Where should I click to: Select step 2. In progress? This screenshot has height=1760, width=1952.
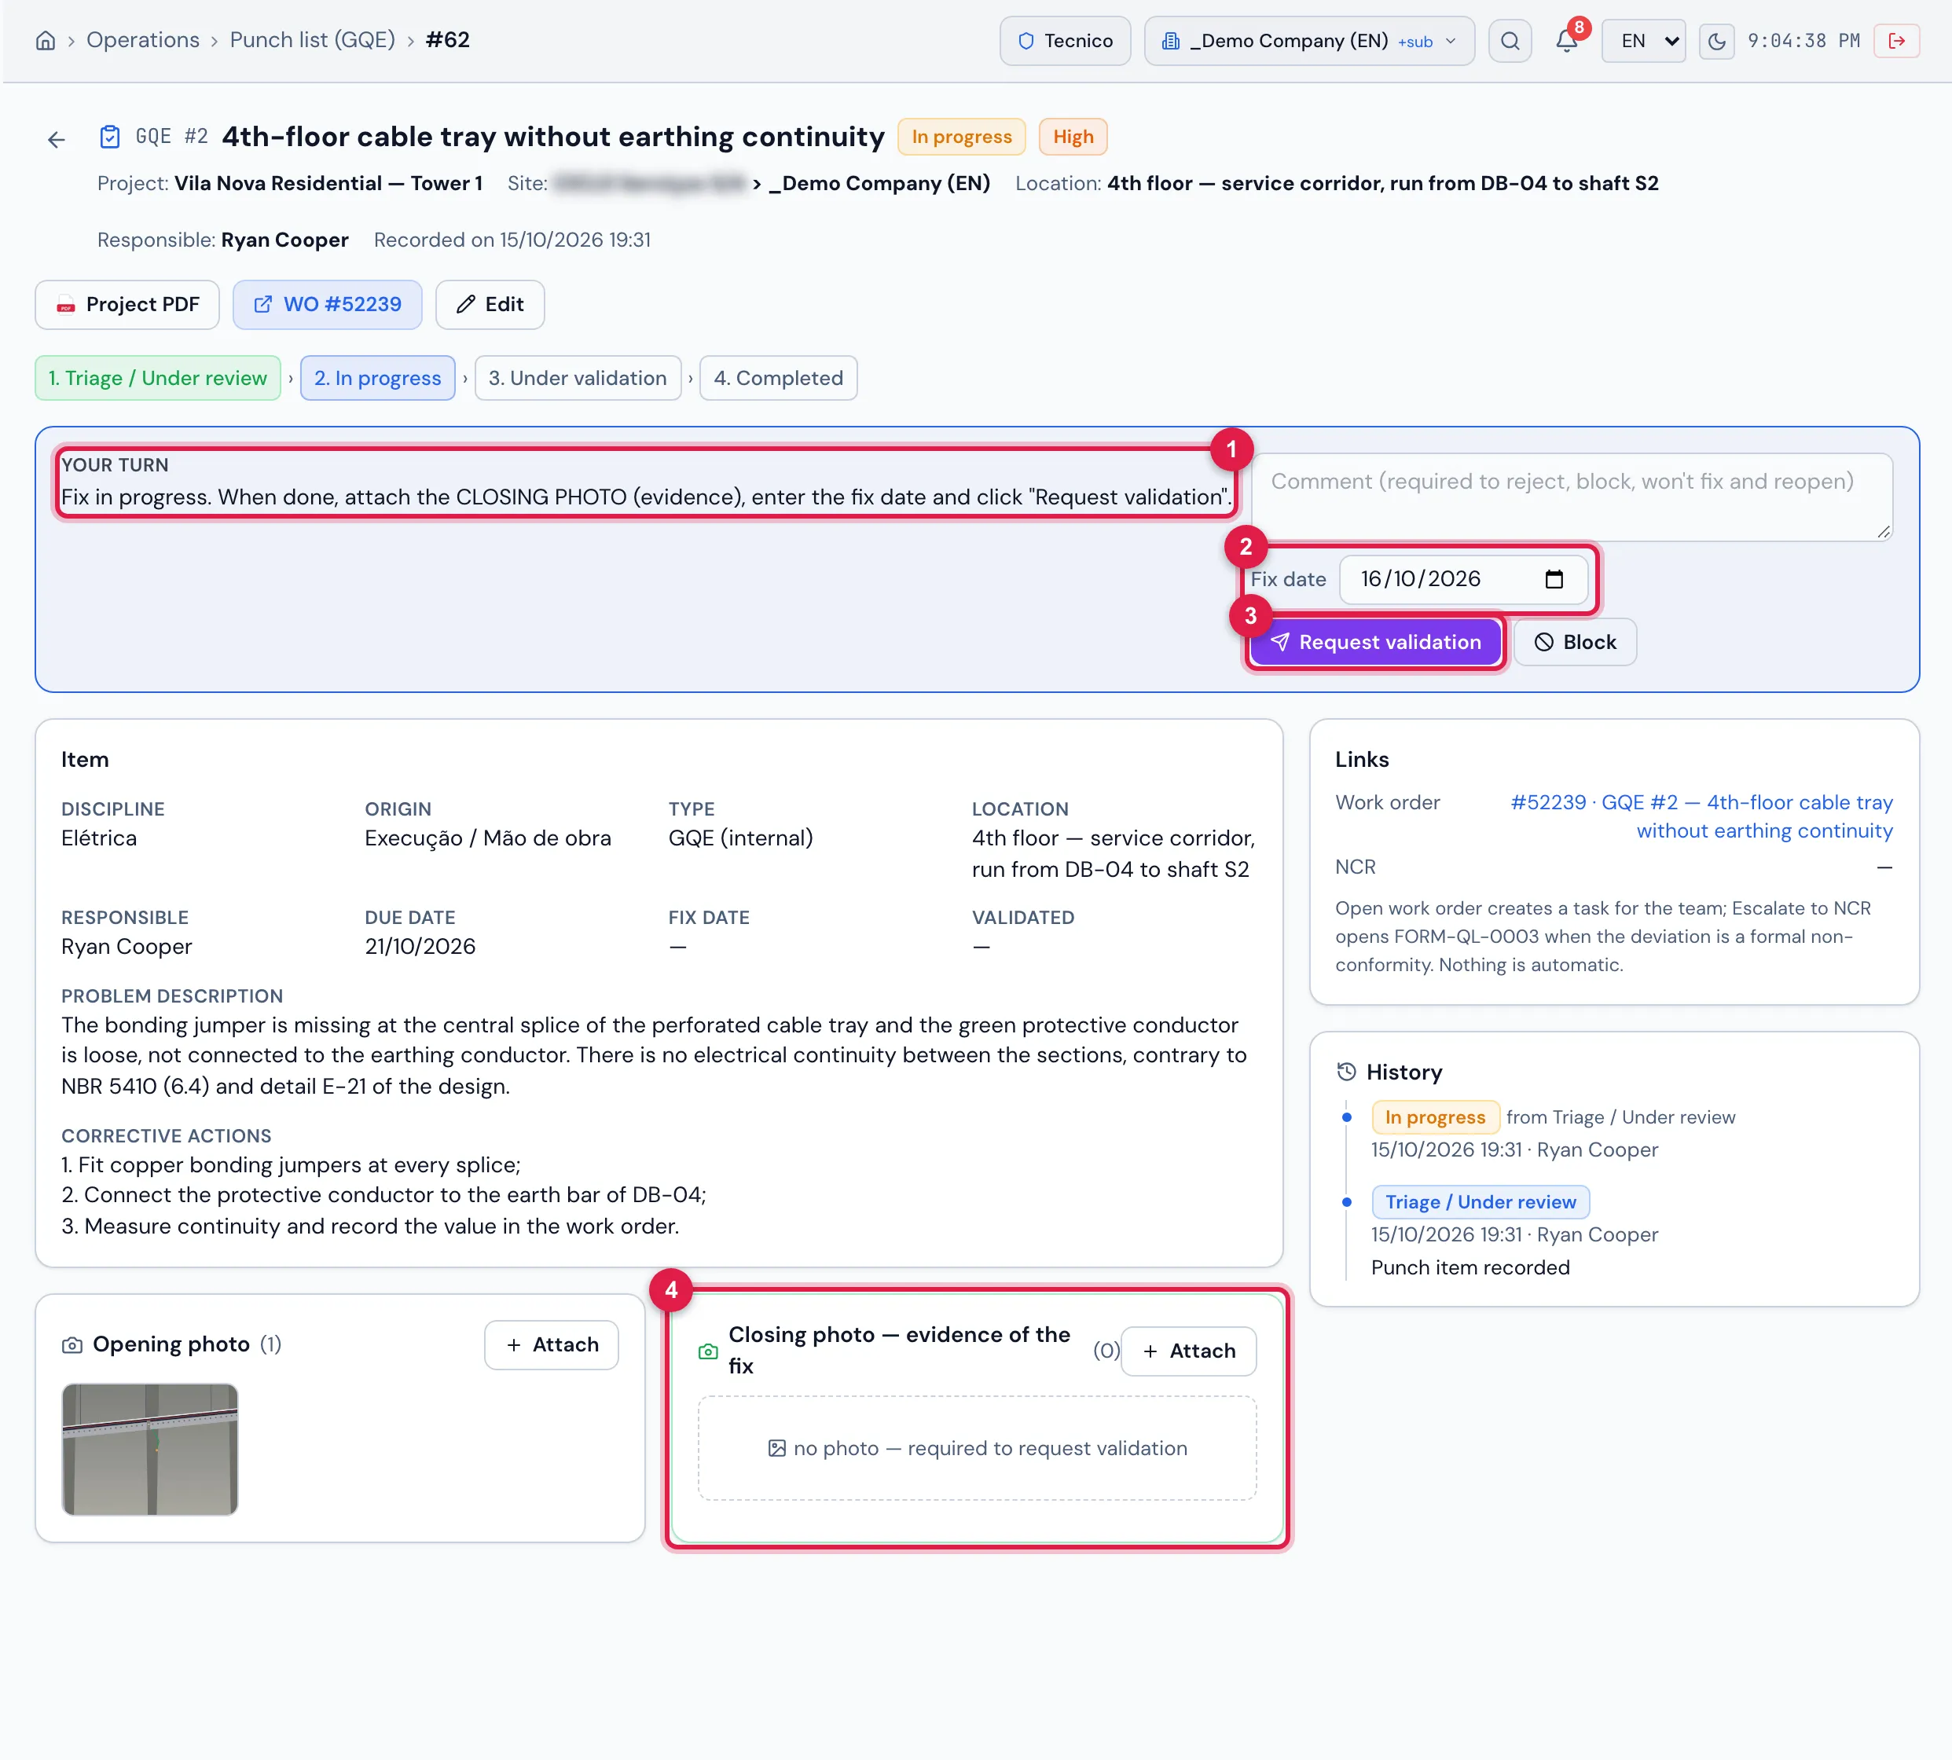[x=377, y=378]
